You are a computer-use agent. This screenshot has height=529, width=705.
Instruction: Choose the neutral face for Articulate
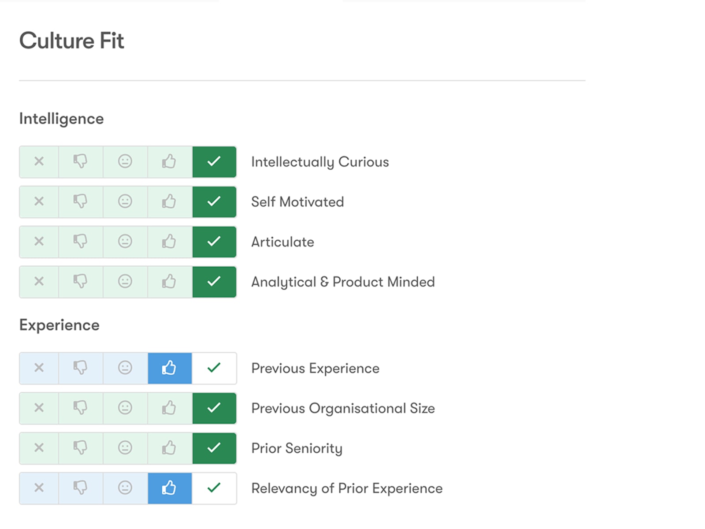(125, 242)
